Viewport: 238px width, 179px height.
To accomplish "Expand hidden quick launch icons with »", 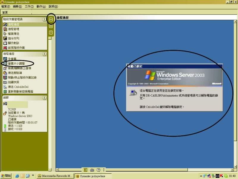I will coord(33,175).
